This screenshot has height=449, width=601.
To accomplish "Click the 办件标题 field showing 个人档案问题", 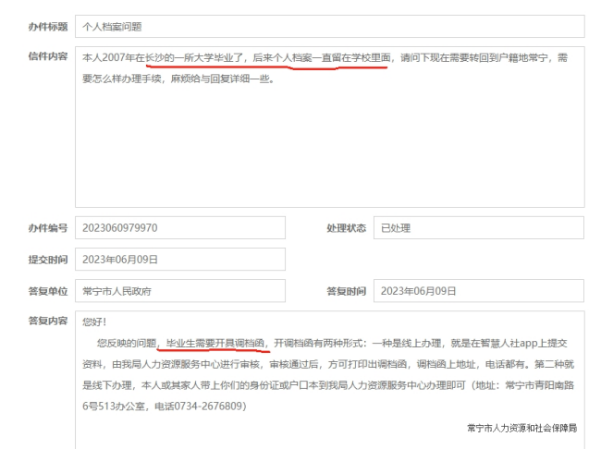I will coord(330,27).
